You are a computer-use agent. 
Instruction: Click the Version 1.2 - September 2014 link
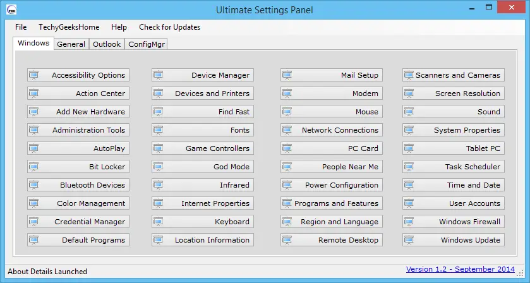pos(461,269)
